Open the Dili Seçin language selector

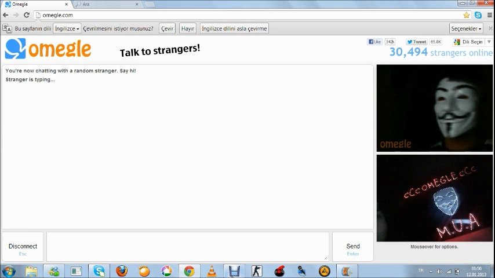point(472,42)
